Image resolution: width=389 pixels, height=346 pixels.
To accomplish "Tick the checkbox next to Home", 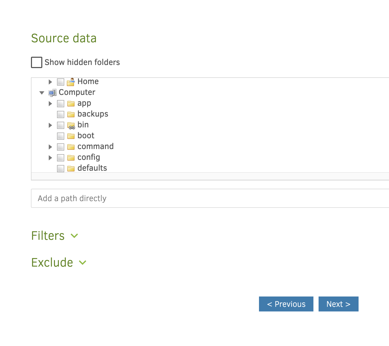I will (61, 82).
